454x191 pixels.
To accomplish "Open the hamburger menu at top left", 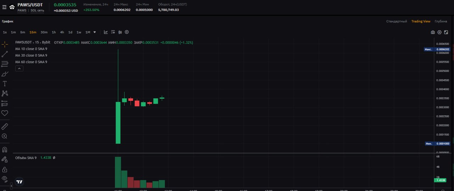I will coord(4,7).
